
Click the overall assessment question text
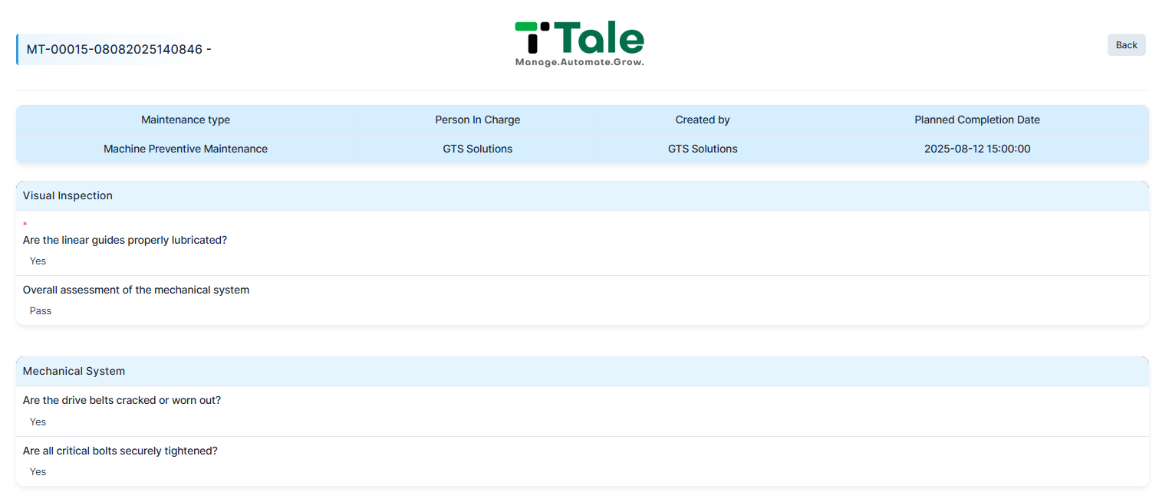click(136, 290)
